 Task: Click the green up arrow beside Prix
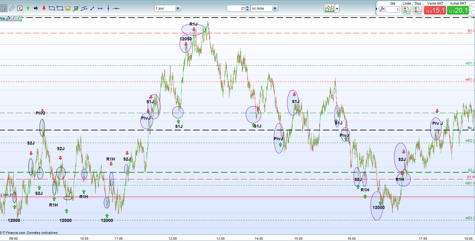19,18
